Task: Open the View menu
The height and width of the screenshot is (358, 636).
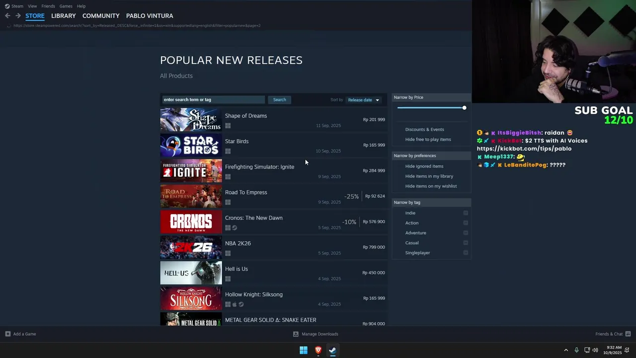Action: pyautogui.click(x=32, y=6)
